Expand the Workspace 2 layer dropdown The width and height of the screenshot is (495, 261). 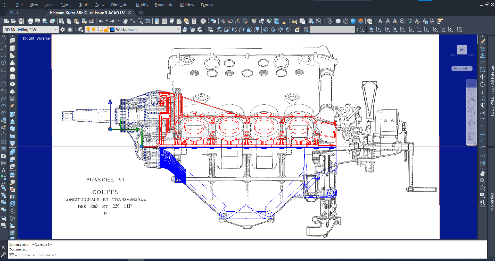coord(178,30)
